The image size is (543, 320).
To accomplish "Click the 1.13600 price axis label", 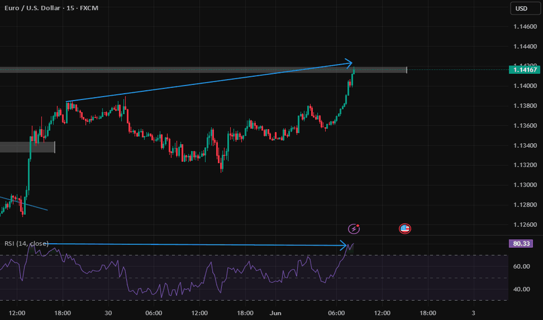I will [x=525, y=126].
